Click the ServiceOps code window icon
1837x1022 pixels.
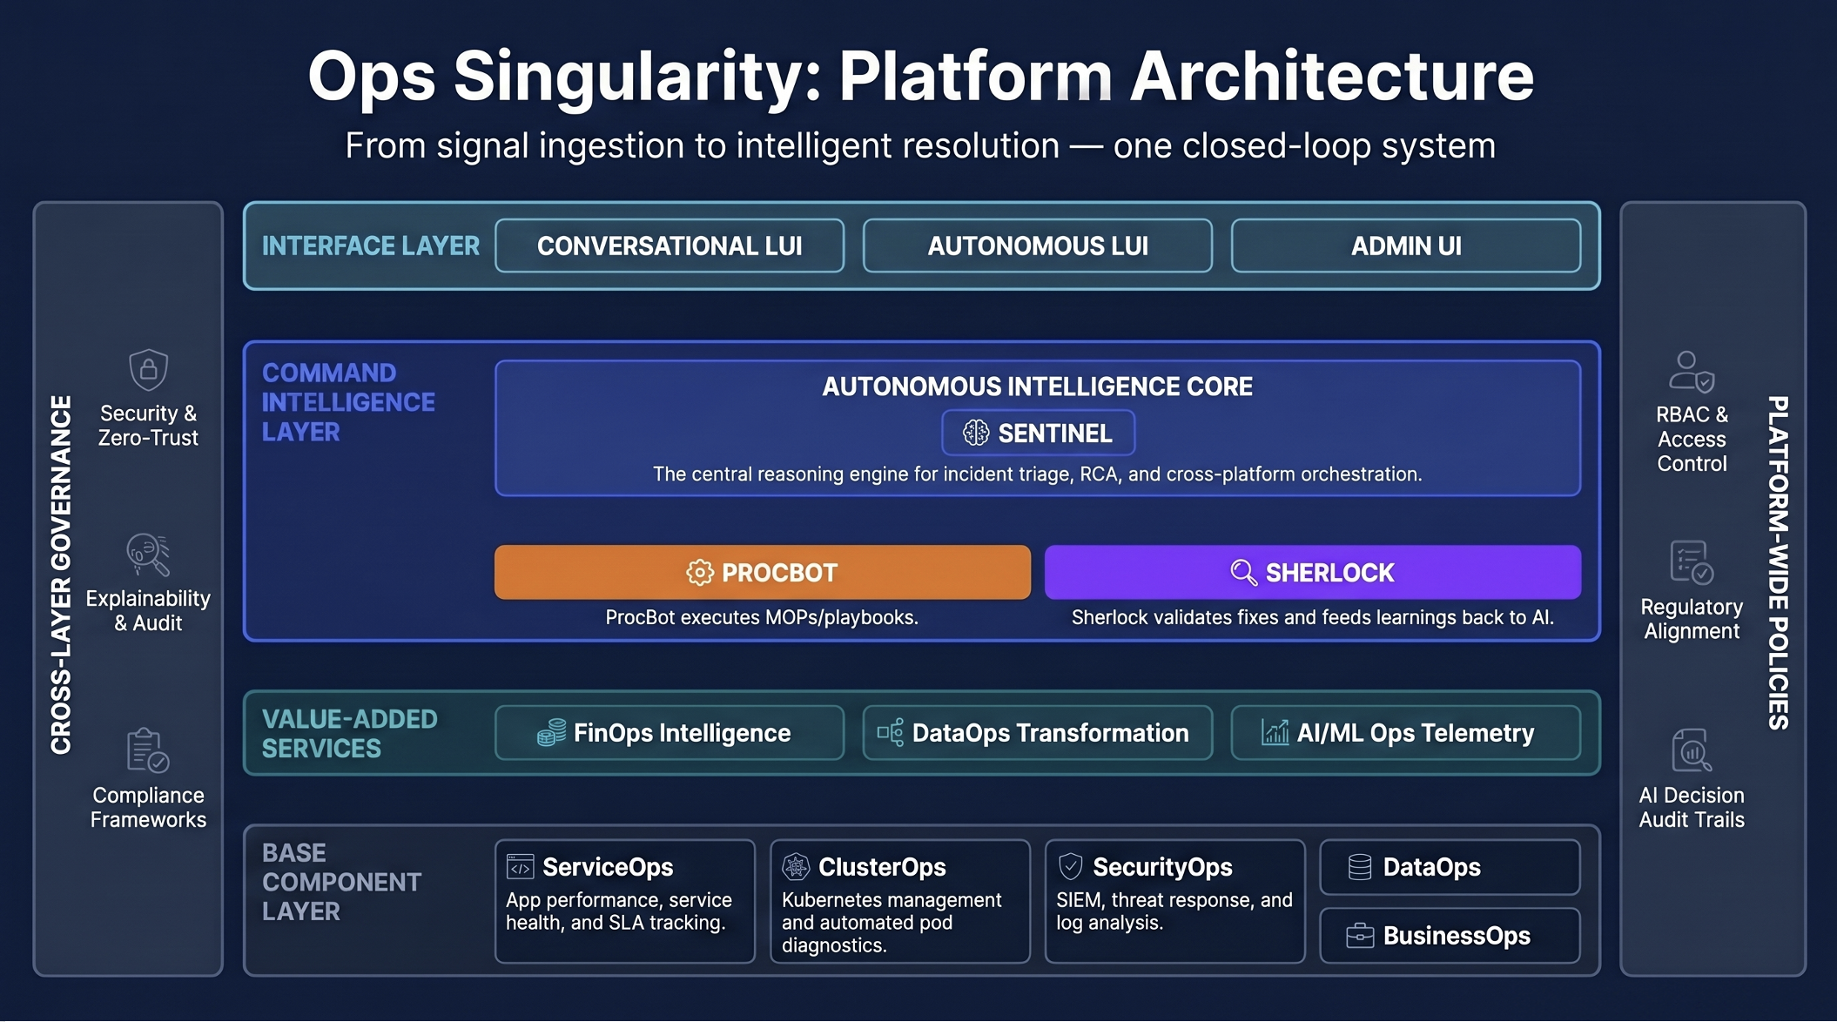coord(521,867)
